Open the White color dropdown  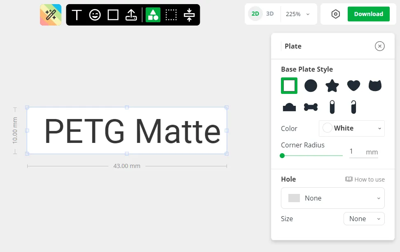pos(351,128)
